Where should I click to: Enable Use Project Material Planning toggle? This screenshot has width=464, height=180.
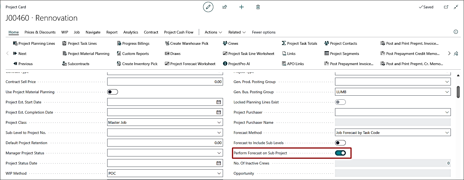[112, 92]
